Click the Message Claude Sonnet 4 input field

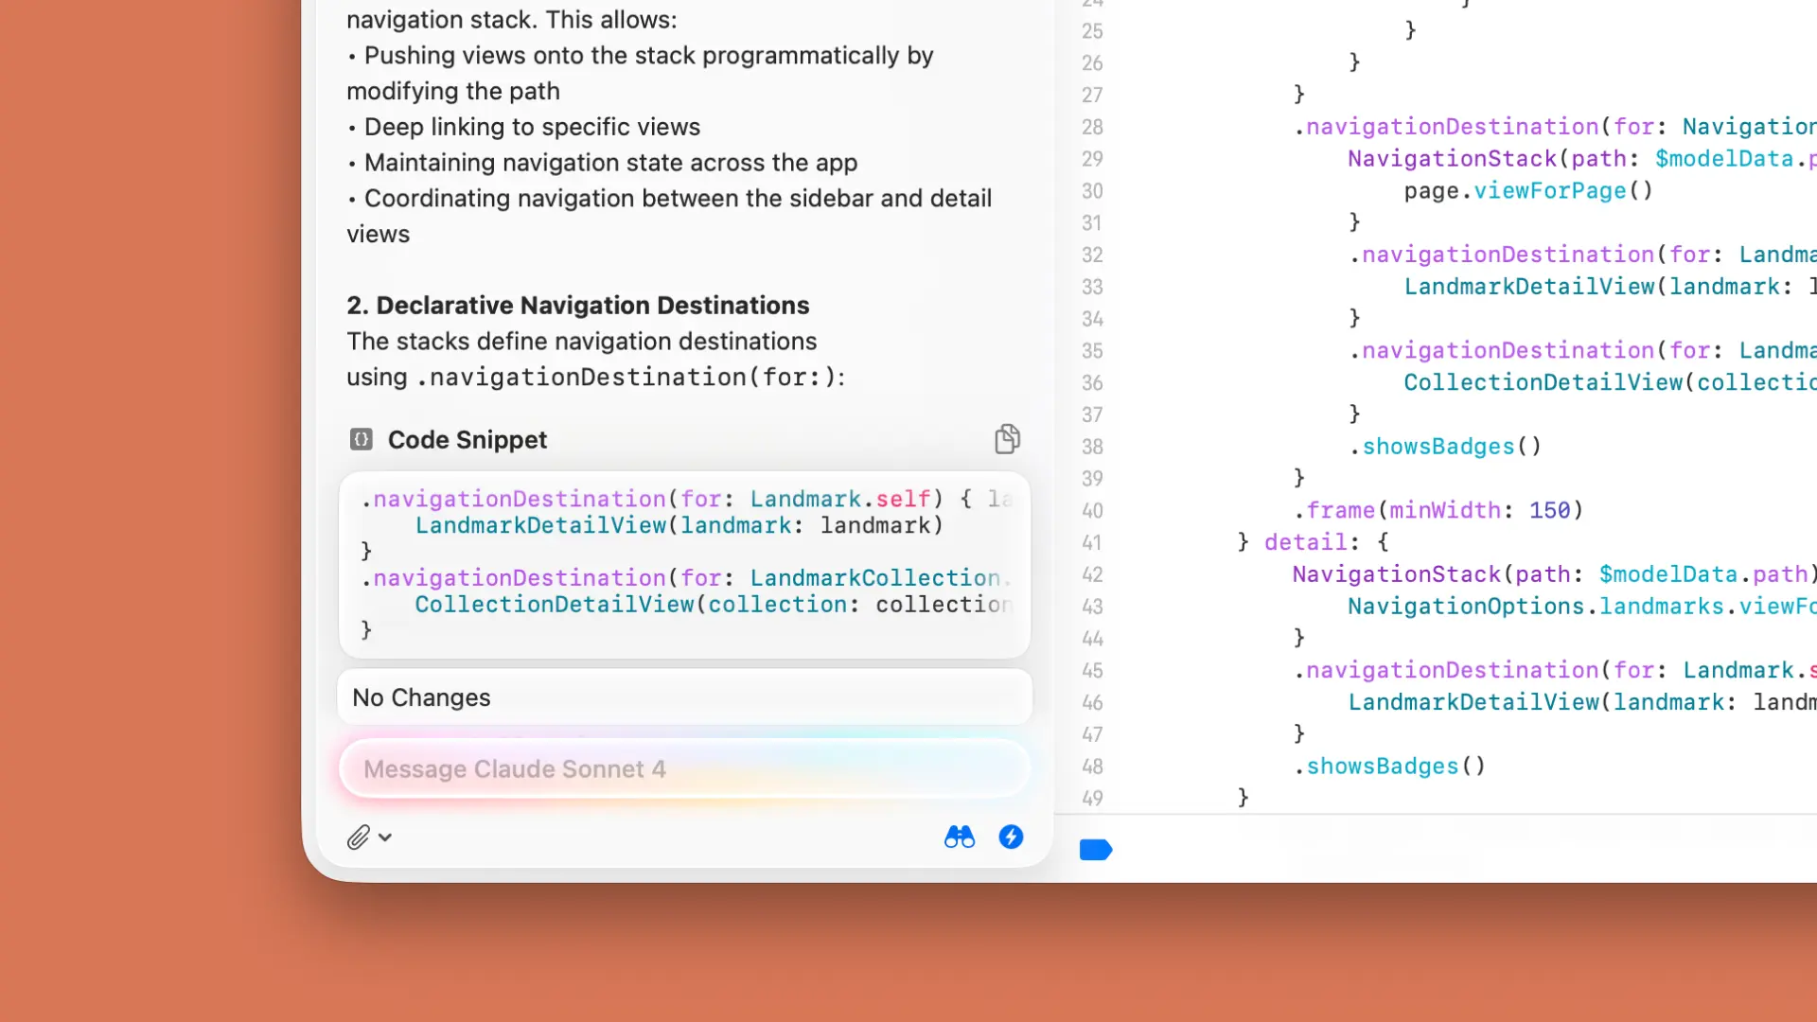click(684, 768)
